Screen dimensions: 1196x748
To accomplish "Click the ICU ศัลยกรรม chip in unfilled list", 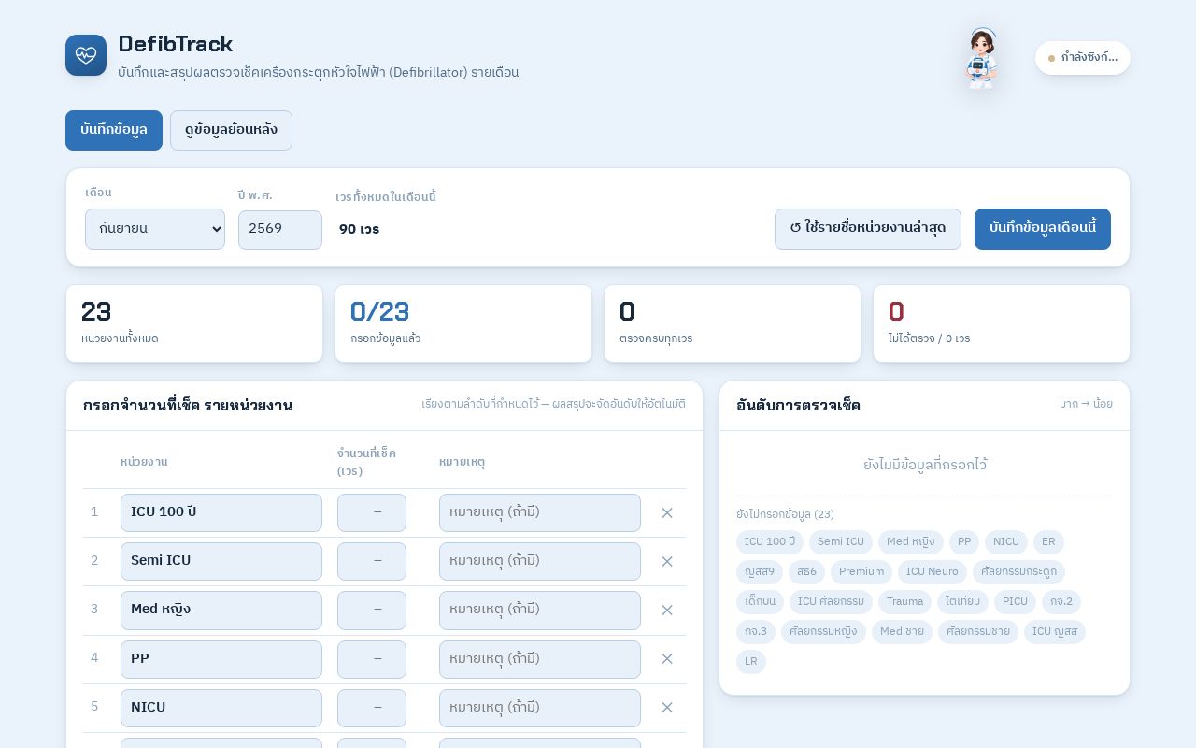I will pos(831,602).
